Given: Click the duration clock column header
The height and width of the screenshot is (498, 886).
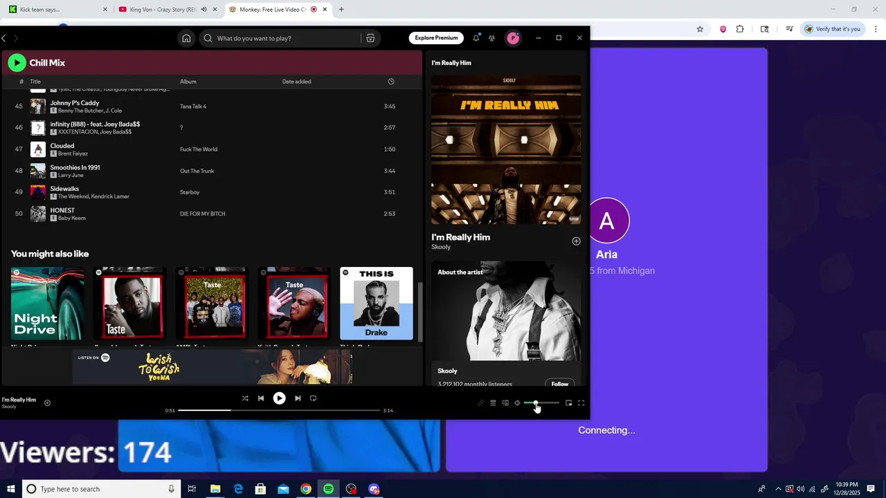Looking at the screenshot, I should (391, 82).
